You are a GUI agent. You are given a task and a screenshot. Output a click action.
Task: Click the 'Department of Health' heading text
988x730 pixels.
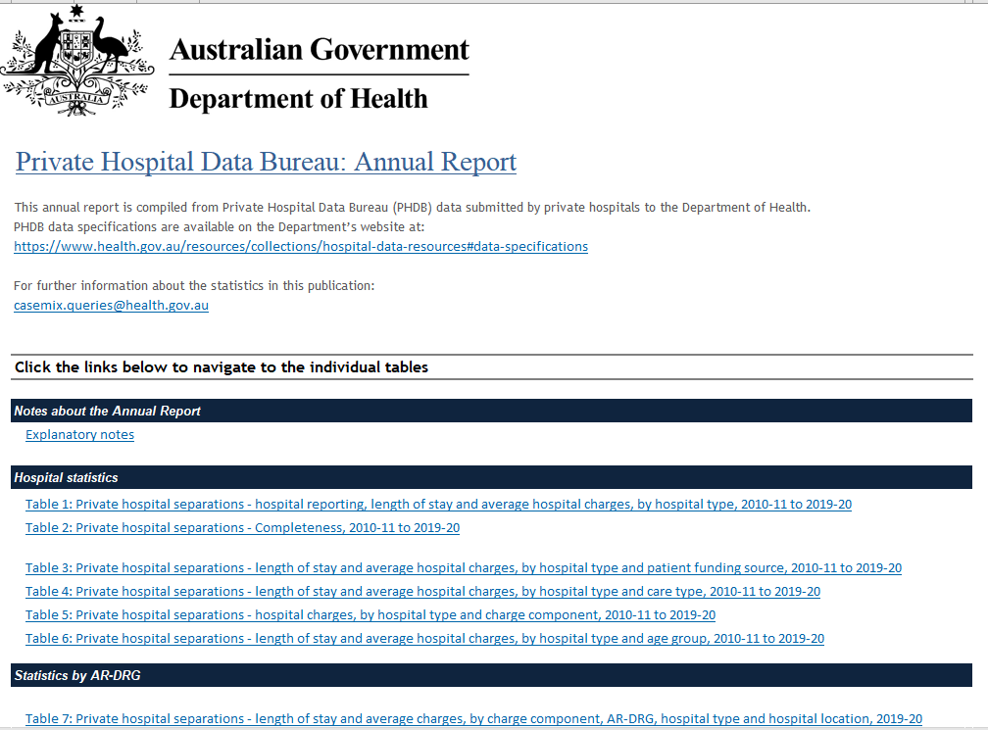[299, 99]
